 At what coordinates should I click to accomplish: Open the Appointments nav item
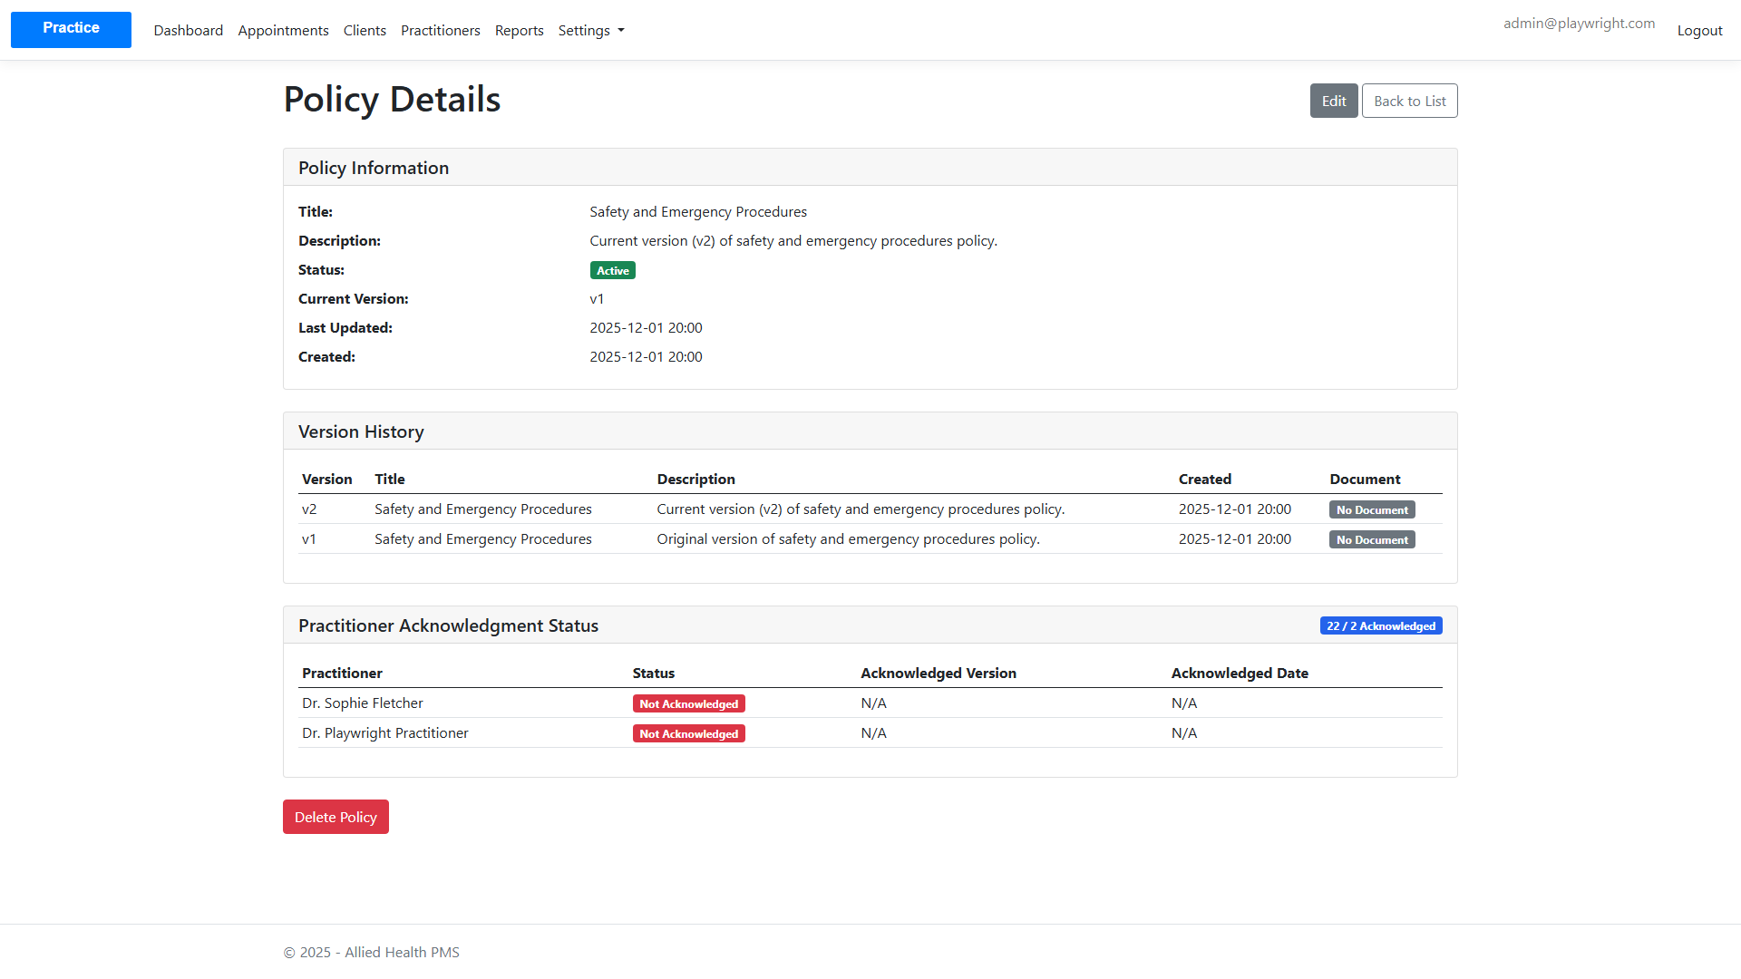283,31
